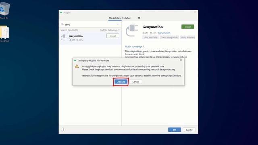Clear the plugin search text
This screenshot has height=145, width=258.
(118, 24)
